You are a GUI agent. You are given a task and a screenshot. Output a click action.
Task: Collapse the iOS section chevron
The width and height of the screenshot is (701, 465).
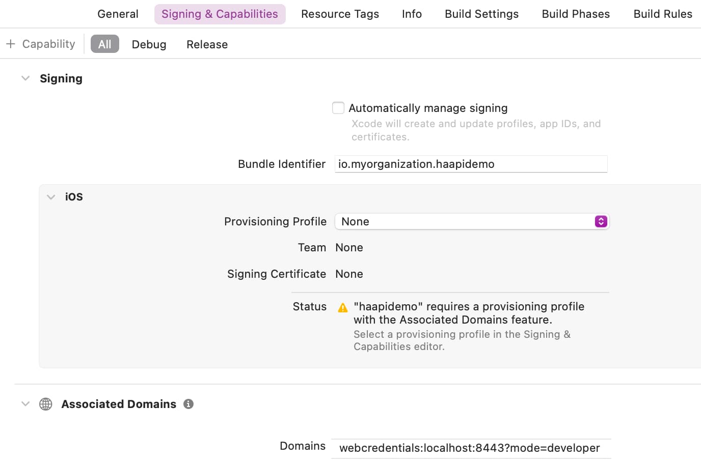(x=51, y=197)
